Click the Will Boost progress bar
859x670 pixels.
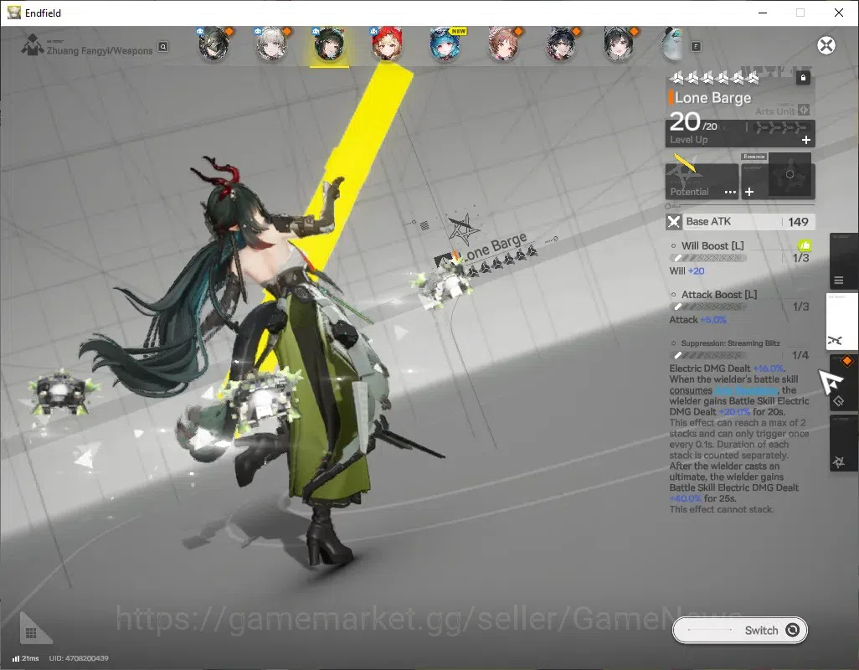pyautogui.click(x=708, y=258)
